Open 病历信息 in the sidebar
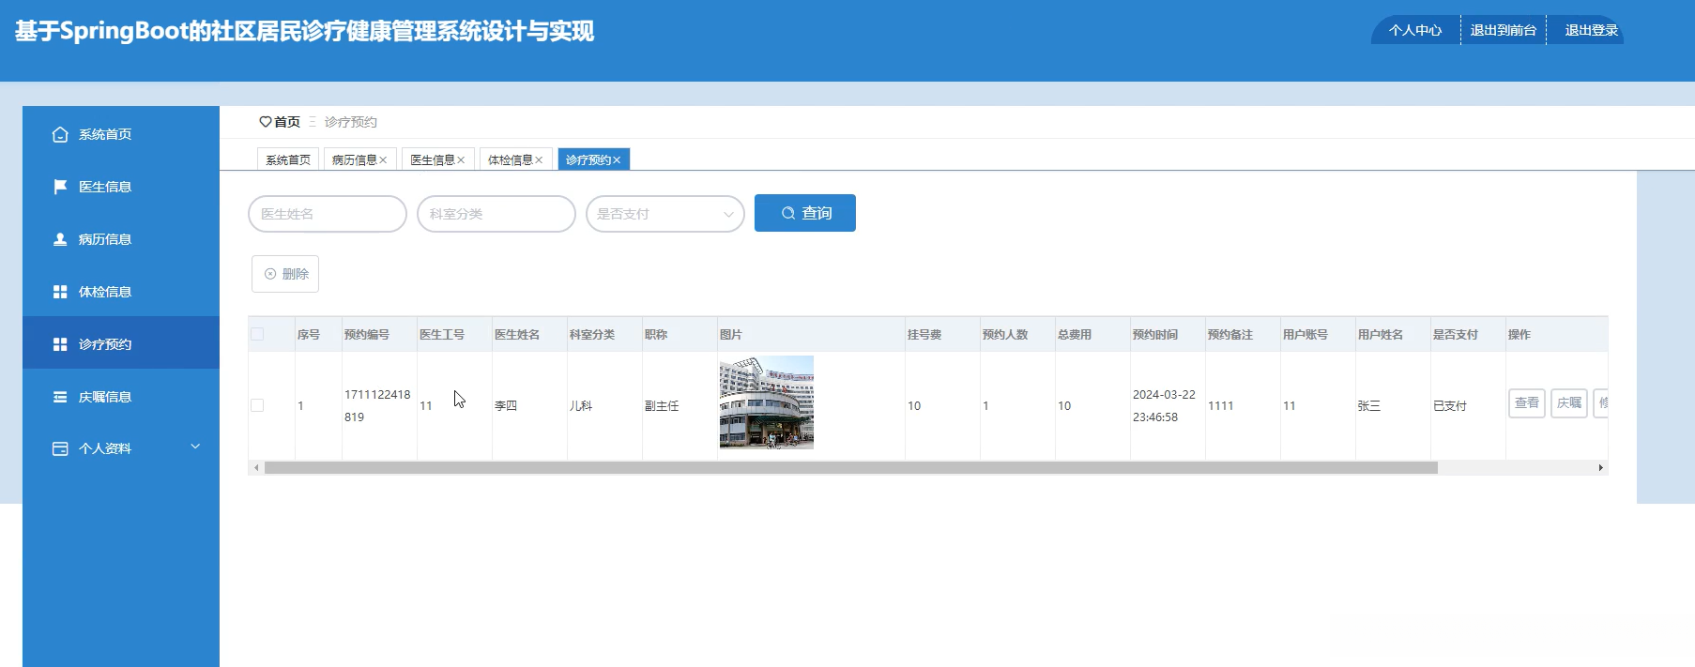Image resolution: width=1695 pixels, height=667 pixels. pyautogui.click(x=121, y=239)
